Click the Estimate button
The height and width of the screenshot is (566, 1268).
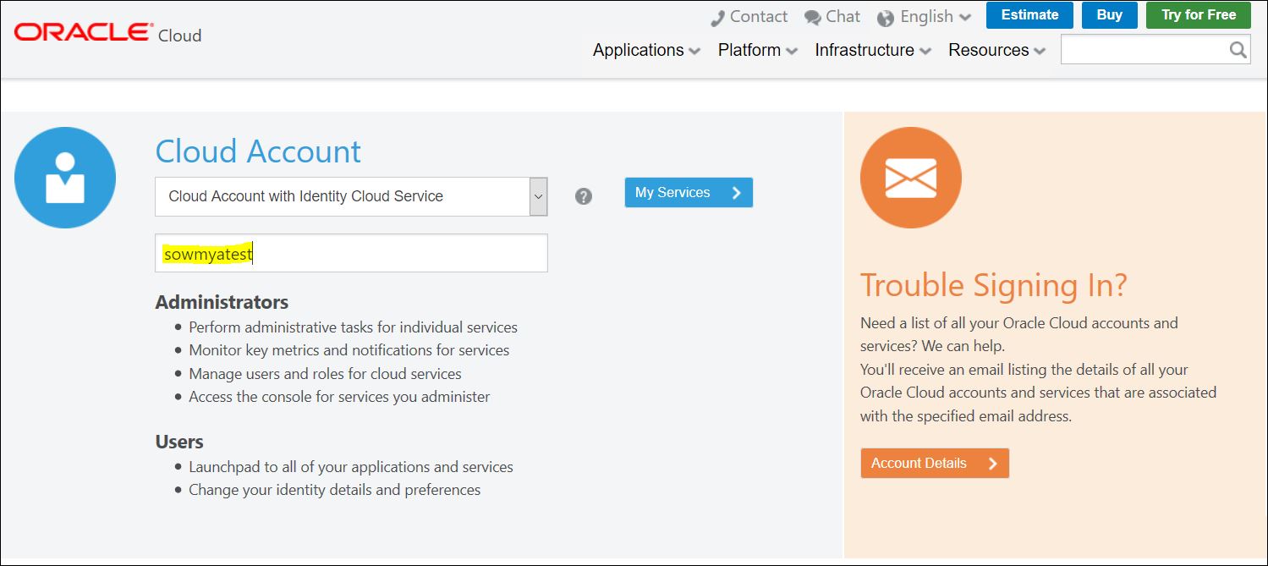pos(1029,15)
